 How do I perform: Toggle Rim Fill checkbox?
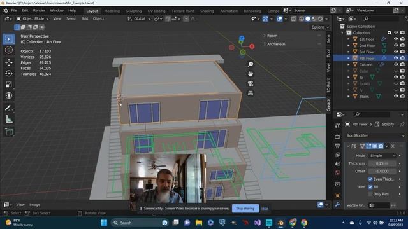pos(370,187)
